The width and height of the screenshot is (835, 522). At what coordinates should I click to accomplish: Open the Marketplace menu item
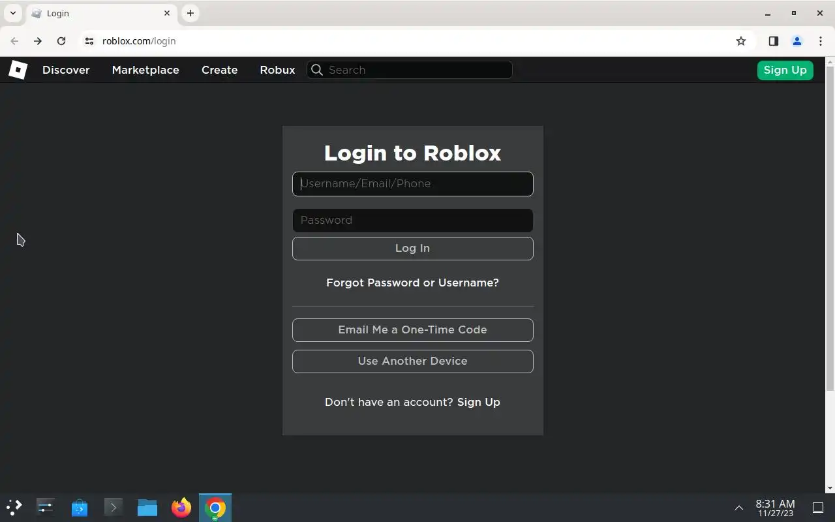145,70
